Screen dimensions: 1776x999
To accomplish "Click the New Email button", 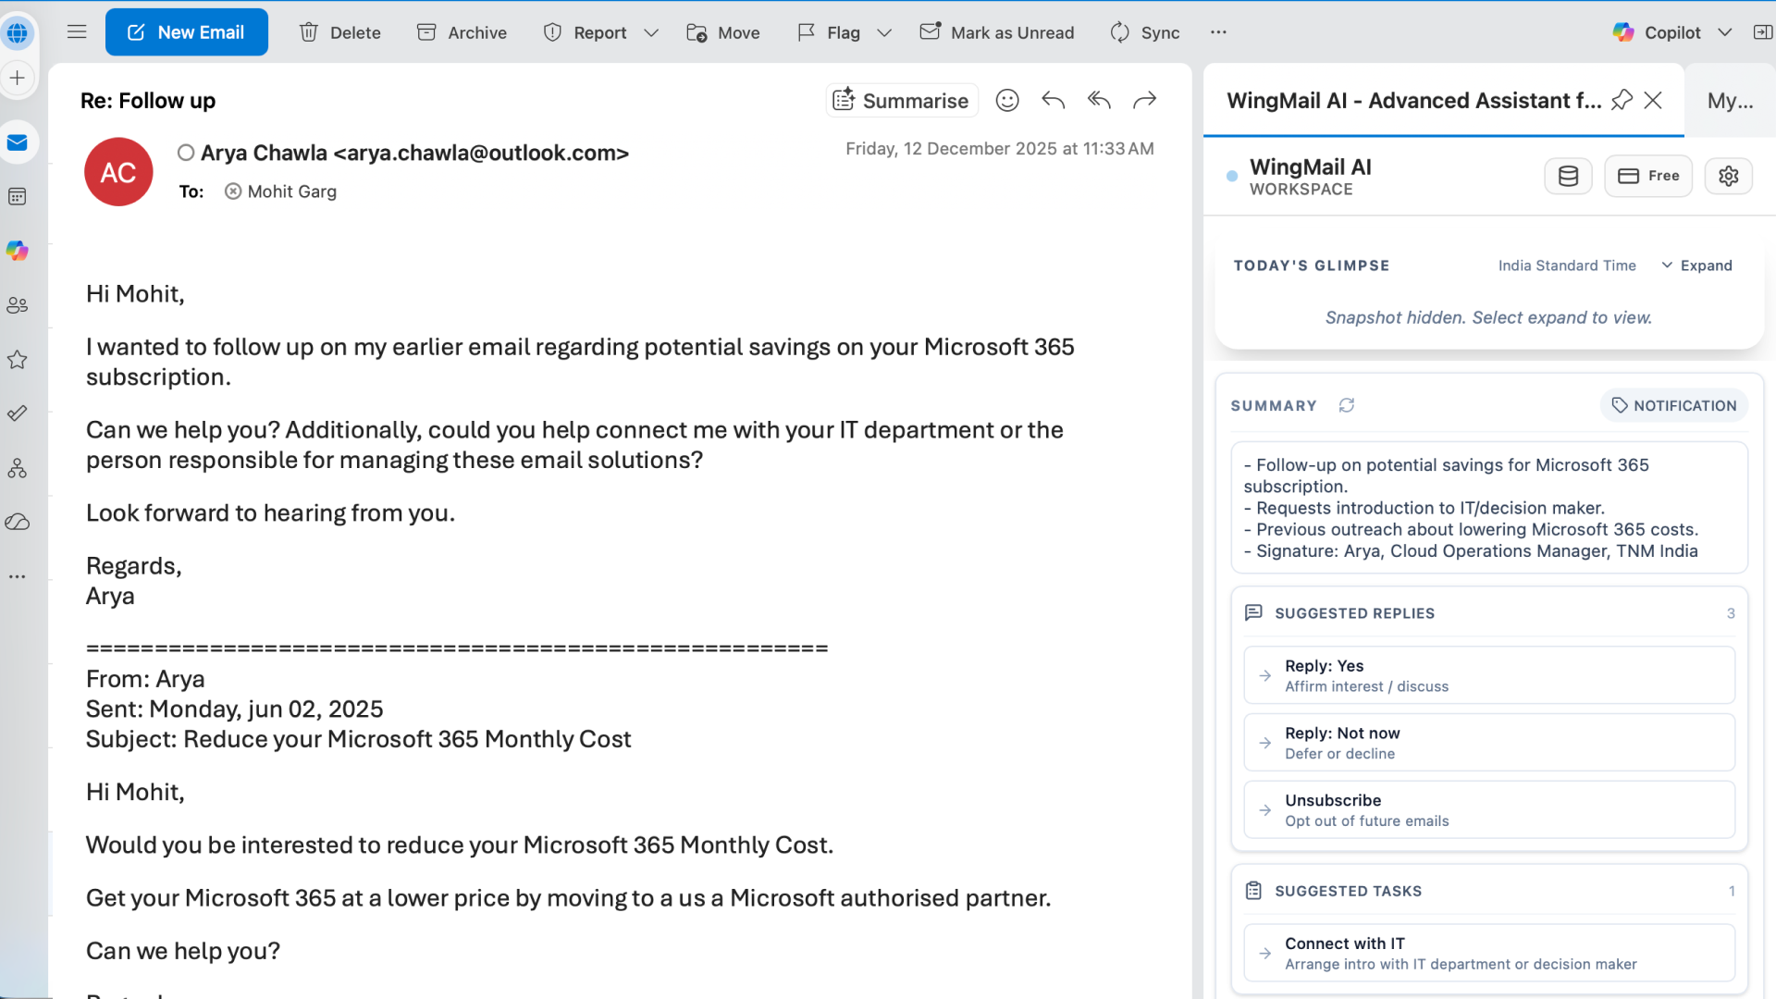I will pos(187,32).
